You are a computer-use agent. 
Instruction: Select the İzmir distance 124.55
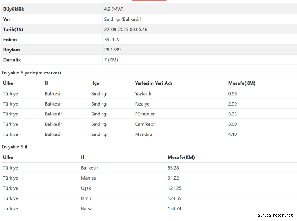coord(174,198)
